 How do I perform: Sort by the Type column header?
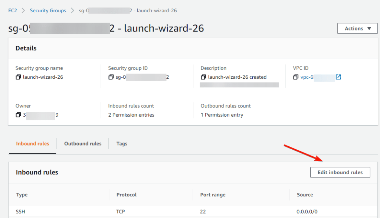tap(22, 195)
